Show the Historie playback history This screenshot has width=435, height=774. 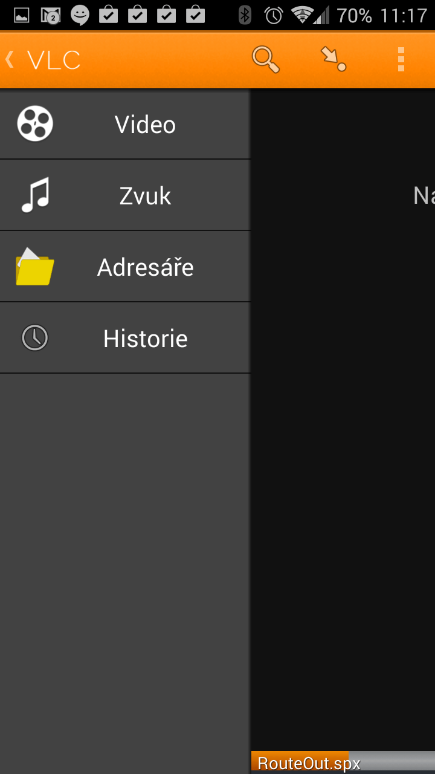pos(125,338)
